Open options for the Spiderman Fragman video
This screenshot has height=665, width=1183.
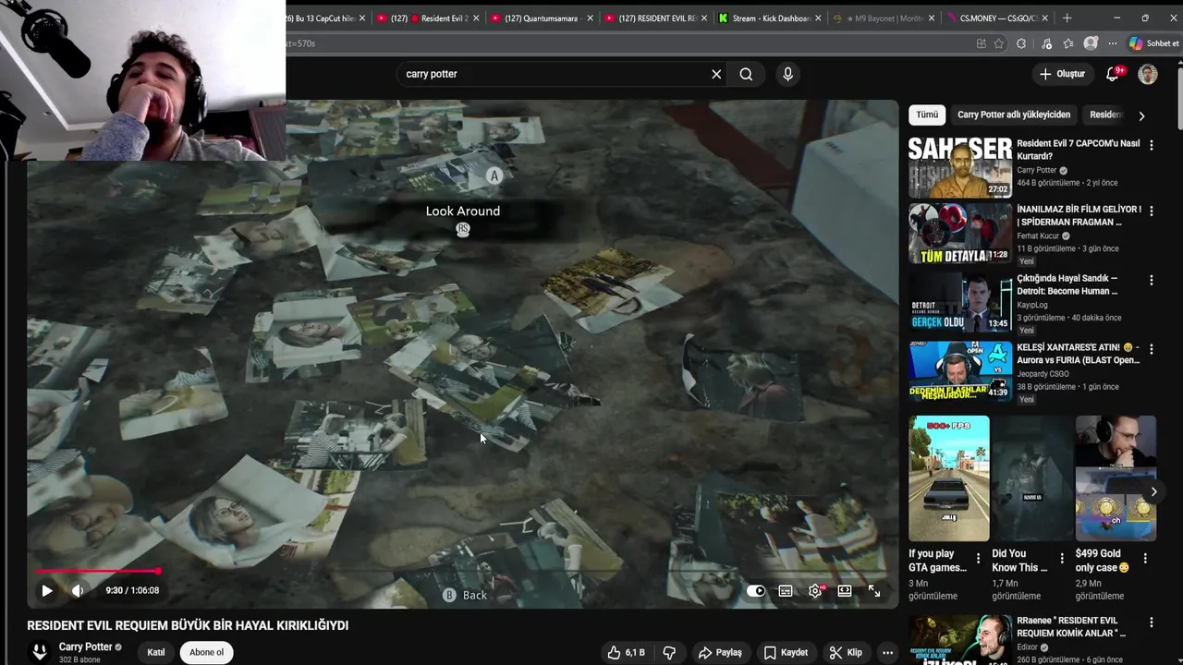coord(1151,212)
